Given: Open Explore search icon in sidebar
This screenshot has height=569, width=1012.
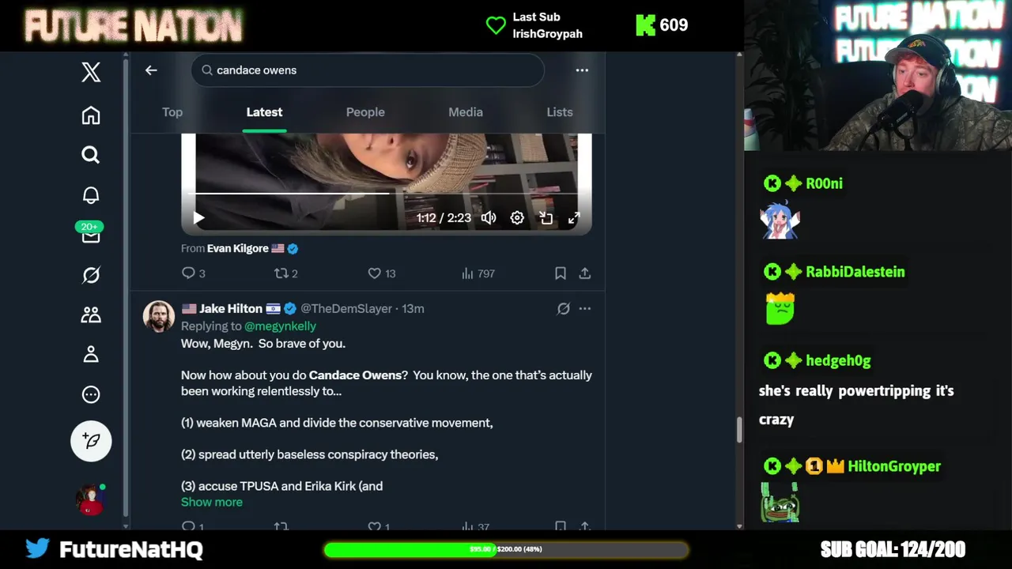Looking at the screenshot, I should (x=91, y=155).
